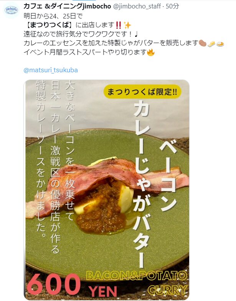
Task: Click the 50分 timestamp
Action: pos(172,6)
